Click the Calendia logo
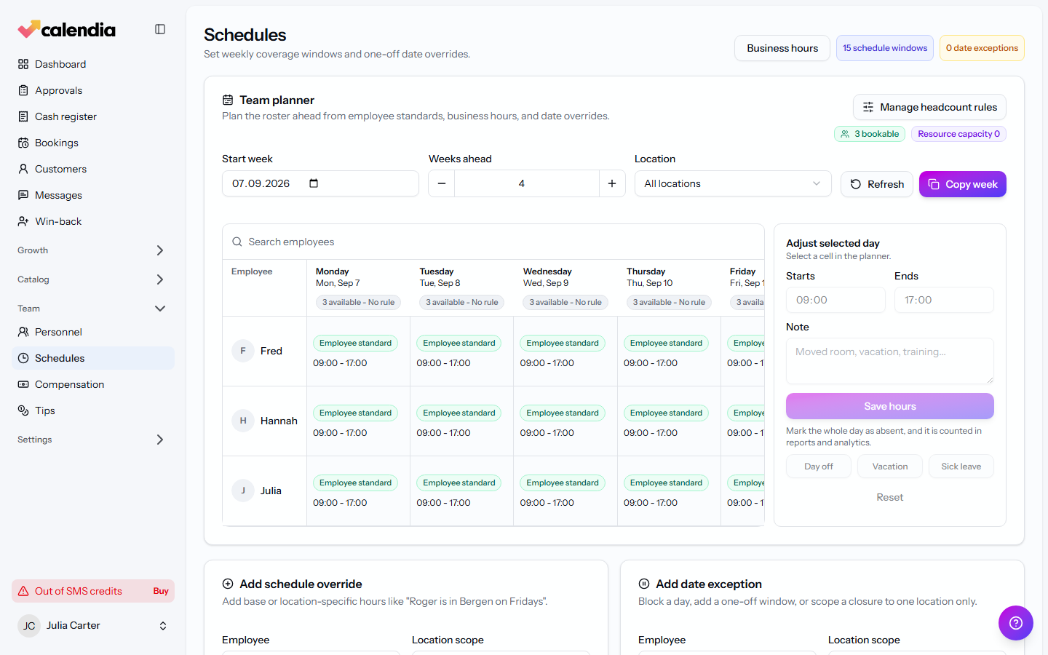 (x=67, y=29)
